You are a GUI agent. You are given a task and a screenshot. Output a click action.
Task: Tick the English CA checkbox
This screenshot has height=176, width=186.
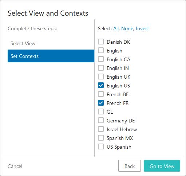click(101, 59)
